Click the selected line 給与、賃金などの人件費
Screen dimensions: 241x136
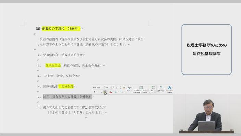pos(67,97)
